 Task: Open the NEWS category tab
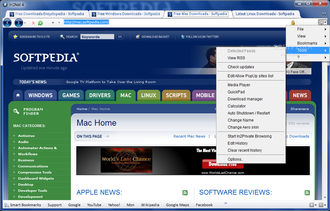(300, 95)
